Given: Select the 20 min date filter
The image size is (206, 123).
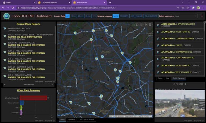Looking at the screenshot, I should [x=80, y=16].
